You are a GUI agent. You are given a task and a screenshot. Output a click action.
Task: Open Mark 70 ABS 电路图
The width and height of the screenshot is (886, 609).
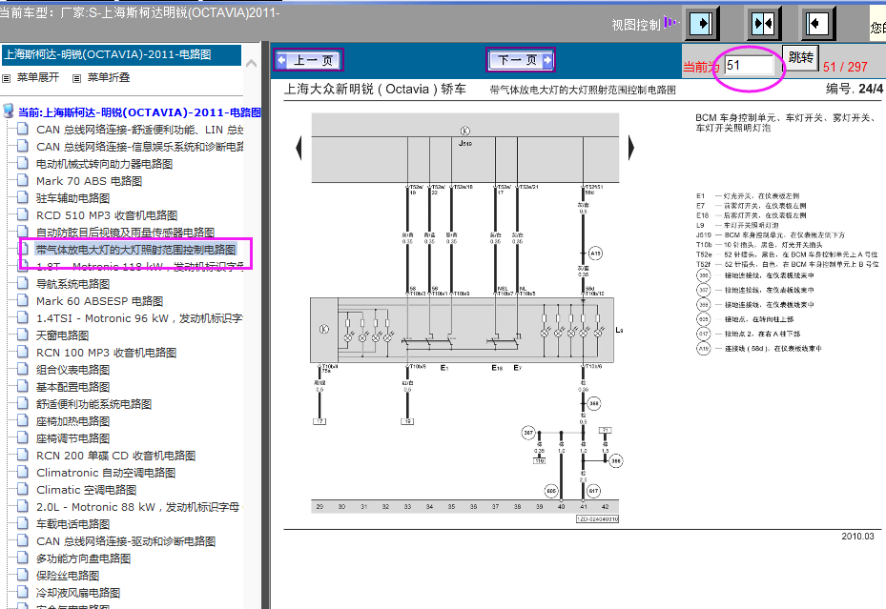click(90, 181)
